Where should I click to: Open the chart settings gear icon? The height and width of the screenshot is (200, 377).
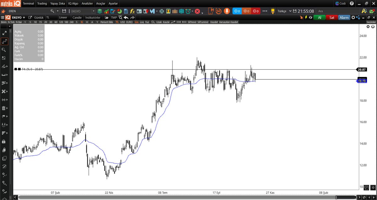coord(353,18)
